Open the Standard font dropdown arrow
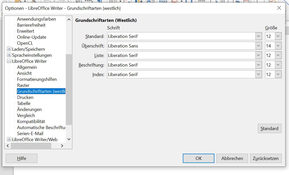The height and width of the screenshot is (175, 289). pyautogui.click(x=259, y=36)
